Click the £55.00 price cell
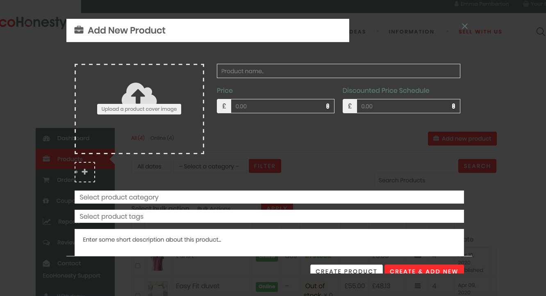546x296 pixels. (354, 286)
